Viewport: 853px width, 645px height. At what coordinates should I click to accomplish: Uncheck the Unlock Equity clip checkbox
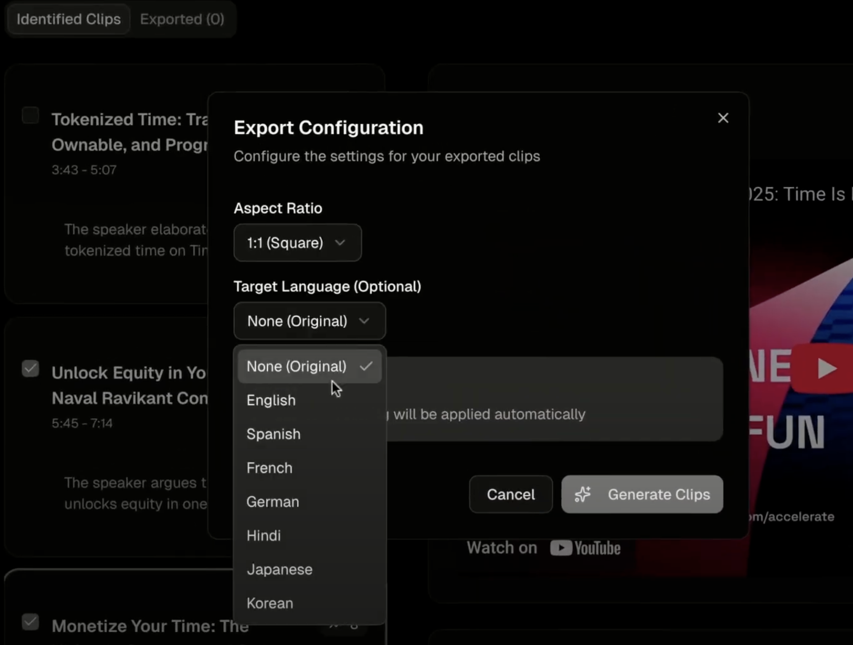[x=30, y=369]
